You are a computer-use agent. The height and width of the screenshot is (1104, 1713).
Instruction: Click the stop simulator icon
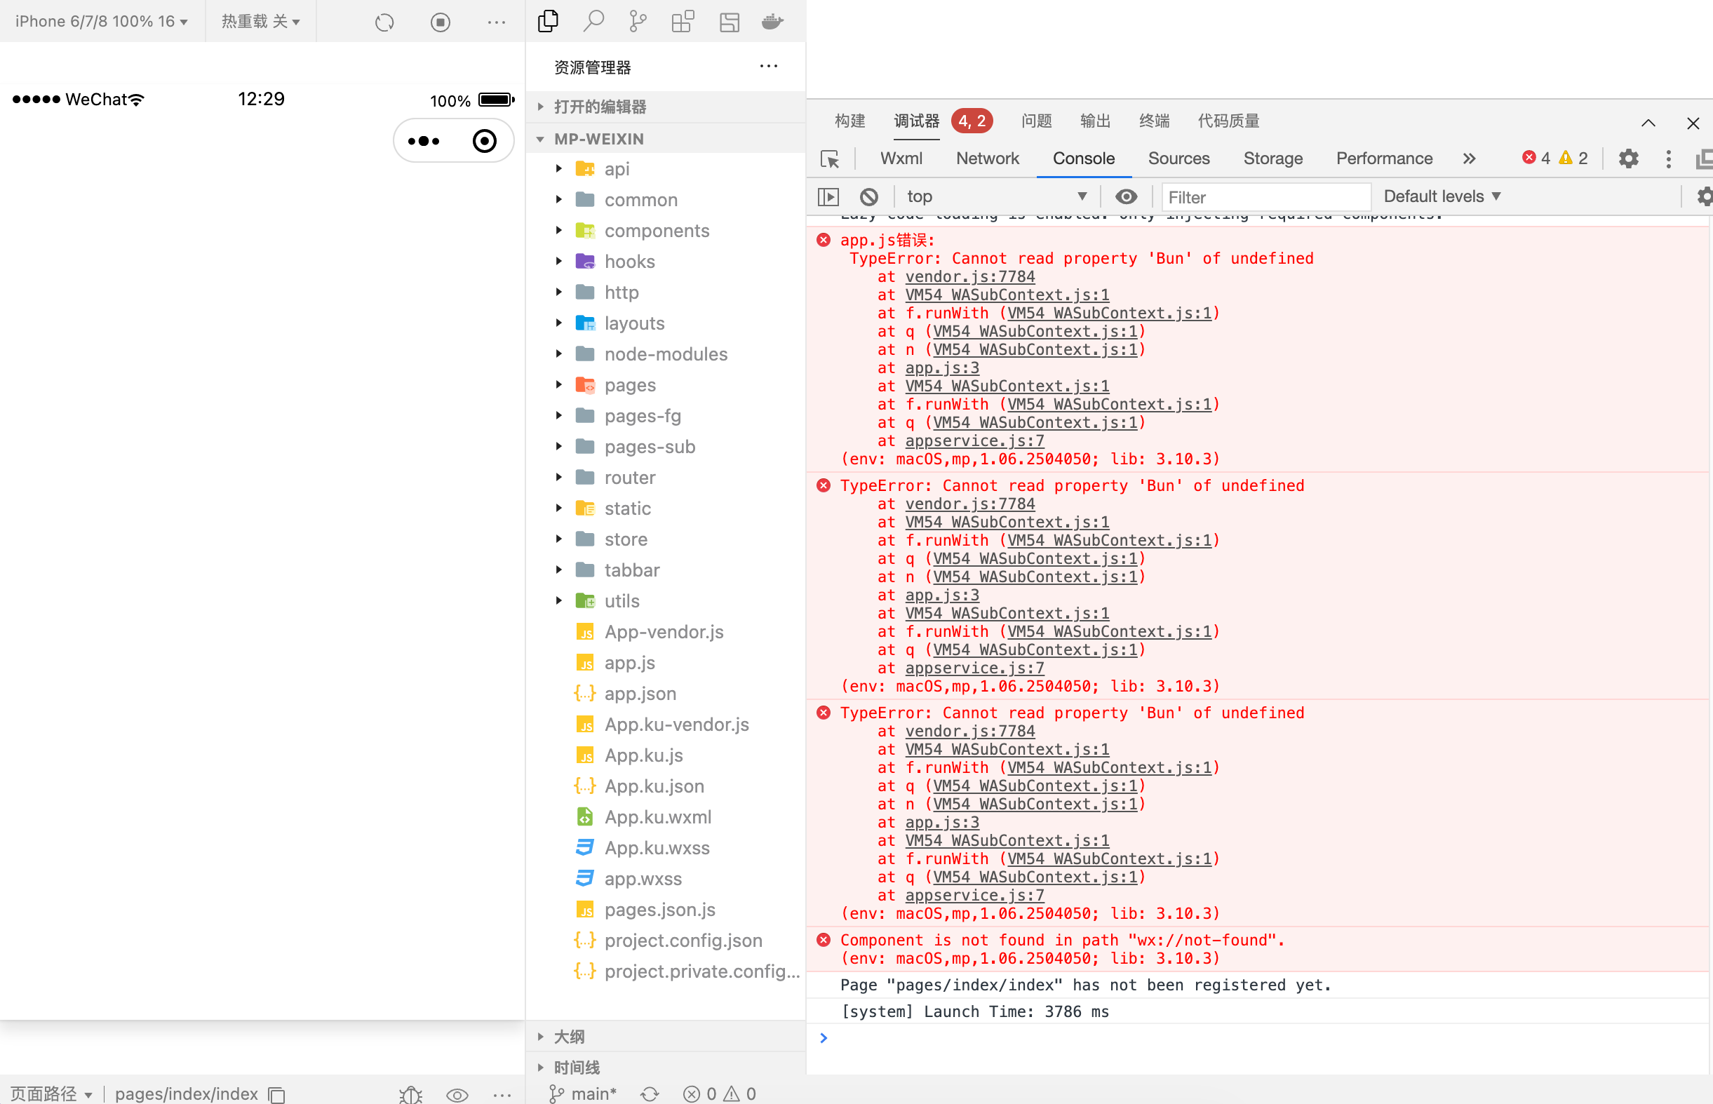440,22
